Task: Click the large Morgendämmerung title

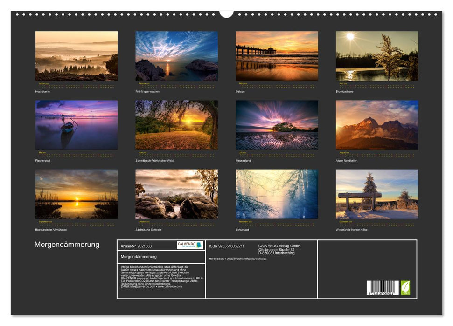Action: tap(67, 245)
